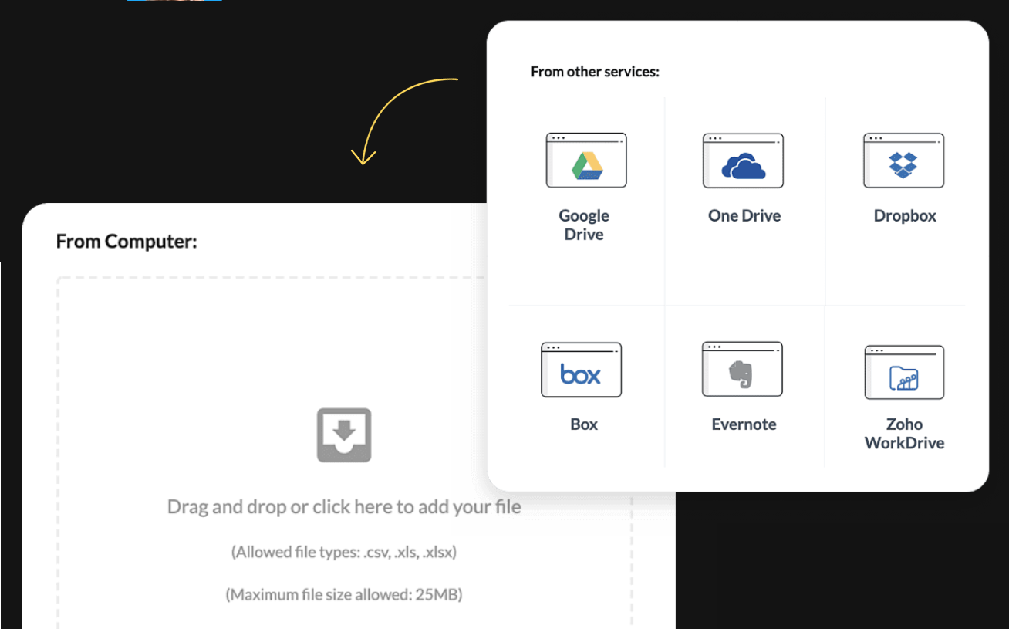Click the Box label
Image resolution: width=1009 pixels, height=629 pixels.
coord(584,424)
